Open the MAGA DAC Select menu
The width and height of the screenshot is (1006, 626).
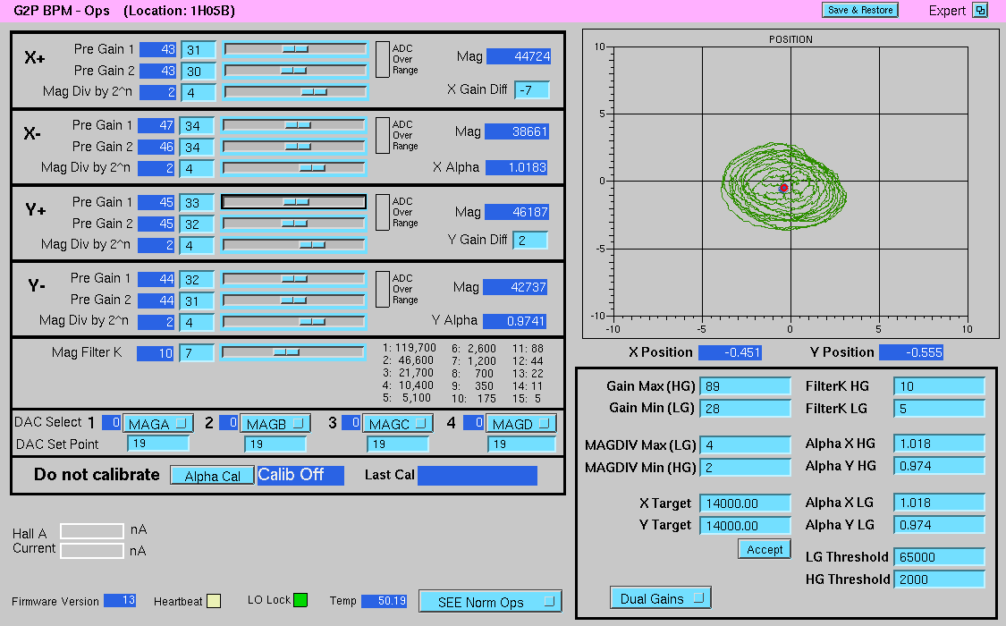tap(157, 423)
